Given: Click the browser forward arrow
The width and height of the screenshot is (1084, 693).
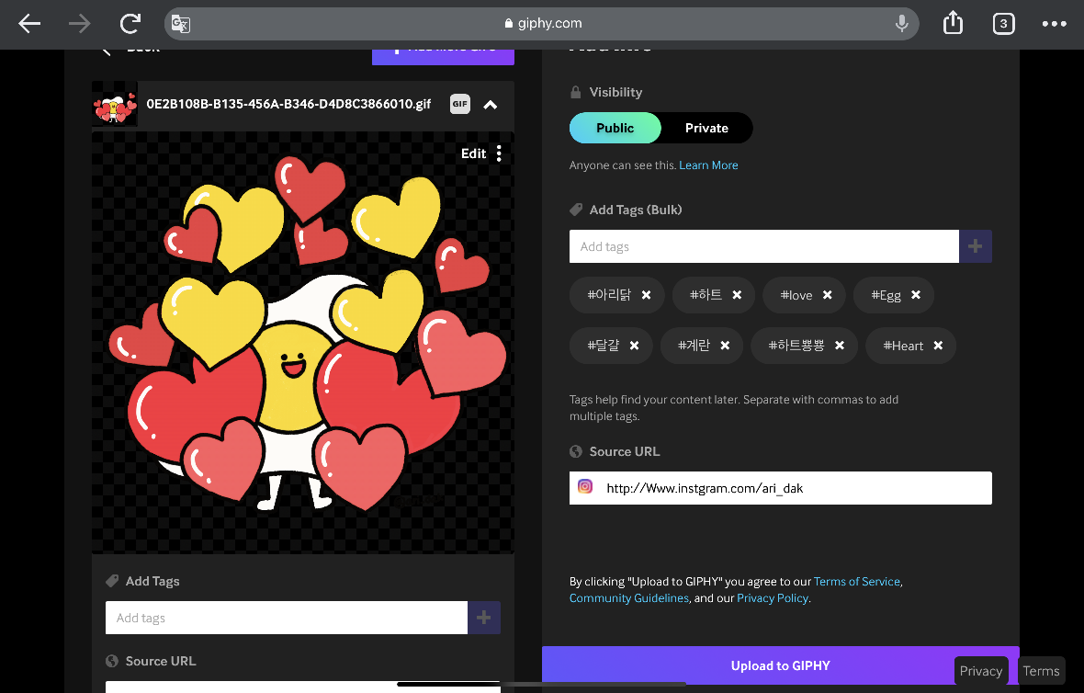Looking at the screenshot, I should 80,24.
